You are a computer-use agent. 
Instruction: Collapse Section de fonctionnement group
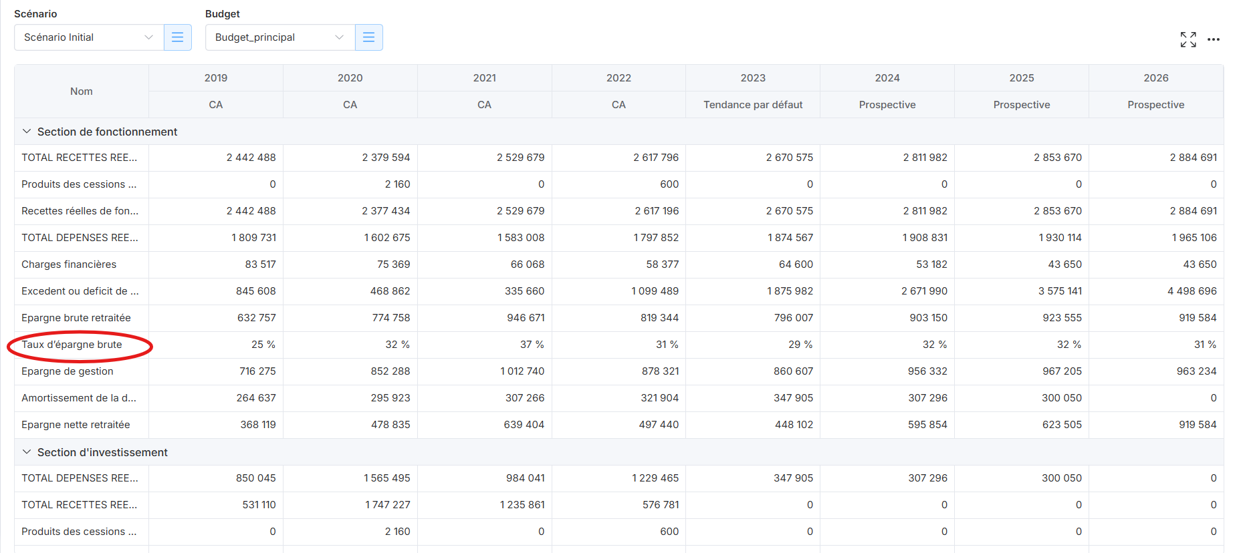click(x=27, y=132)
